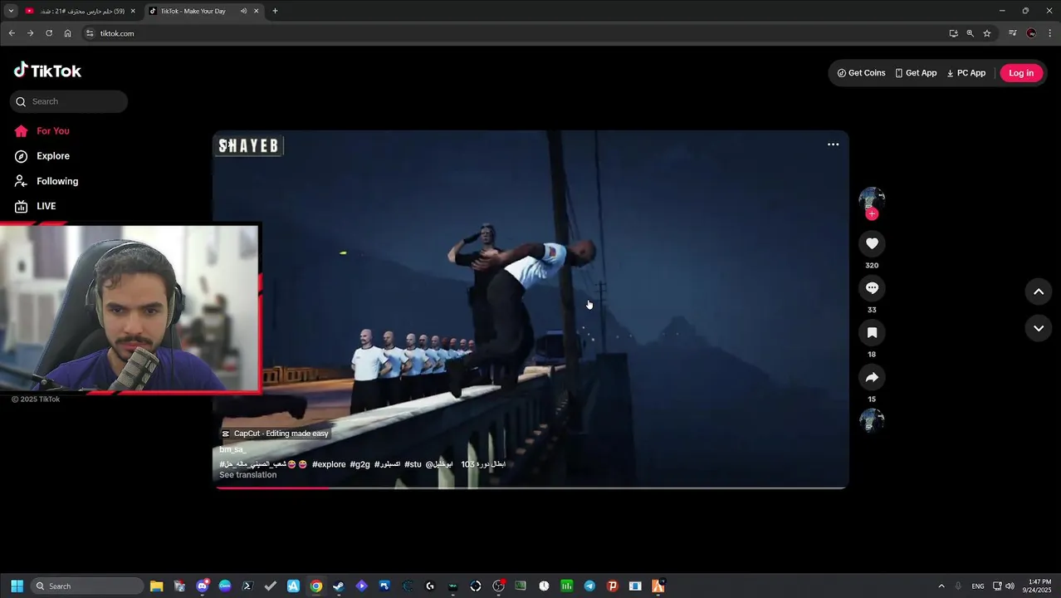Open the LIVE section
Screen dimensions: 1061x598
[x=35, y=206]
